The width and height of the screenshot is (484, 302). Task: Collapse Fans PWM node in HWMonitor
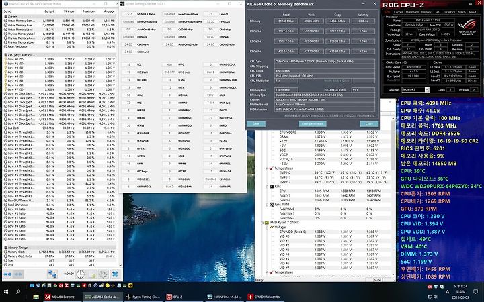pos(267,204)
